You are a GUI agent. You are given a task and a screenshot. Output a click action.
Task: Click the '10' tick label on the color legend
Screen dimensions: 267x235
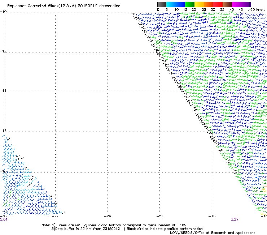point(176,10)
